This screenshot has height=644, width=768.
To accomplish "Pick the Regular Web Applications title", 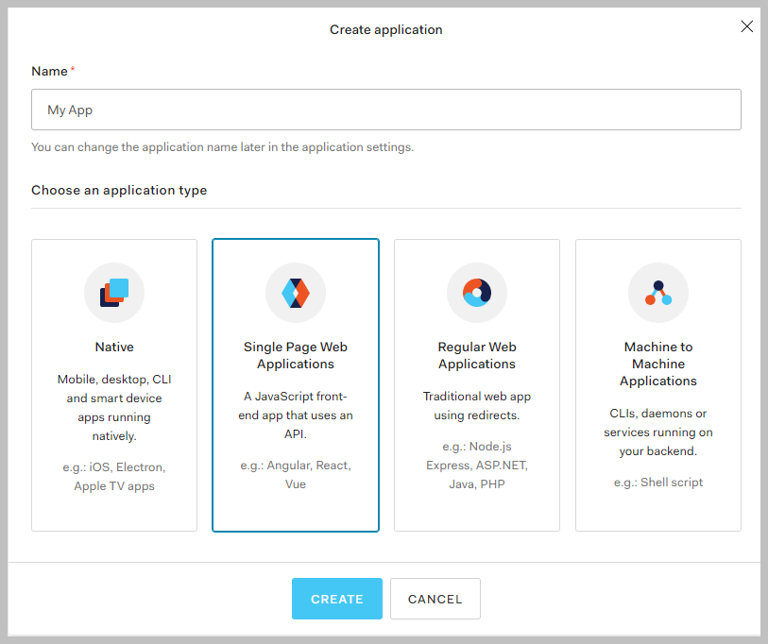I will [477, 355].
